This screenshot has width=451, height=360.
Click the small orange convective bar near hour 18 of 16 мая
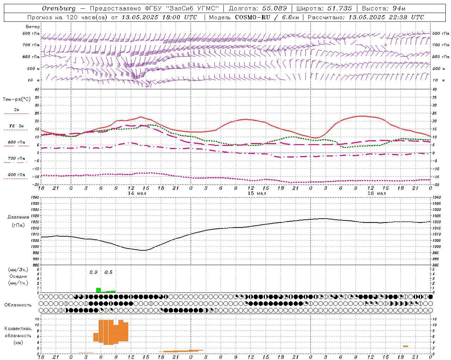pyautogui.click(x=406, y=346)
